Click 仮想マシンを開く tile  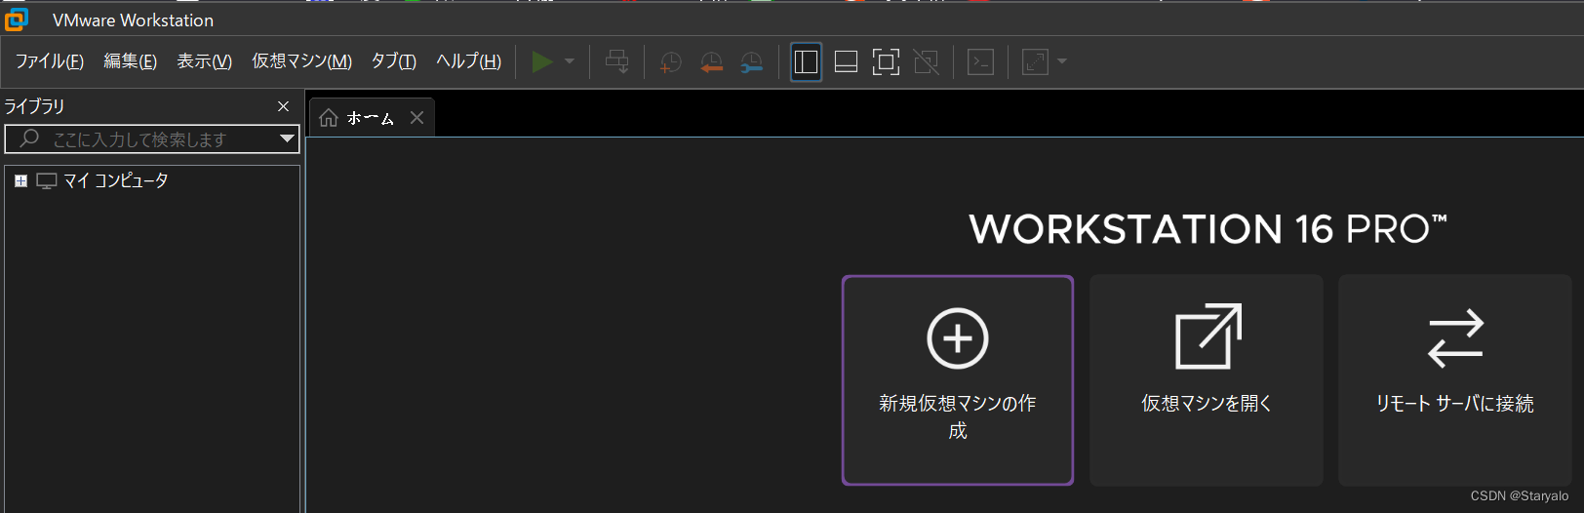(1207, 380)
